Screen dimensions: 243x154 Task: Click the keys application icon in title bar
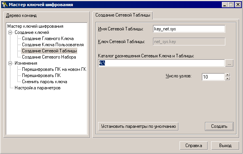pyautogui.click(x=5, y=5)
